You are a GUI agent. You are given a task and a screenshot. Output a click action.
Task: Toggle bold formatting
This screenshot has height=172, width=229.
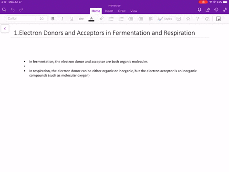(x=53, y=19)
